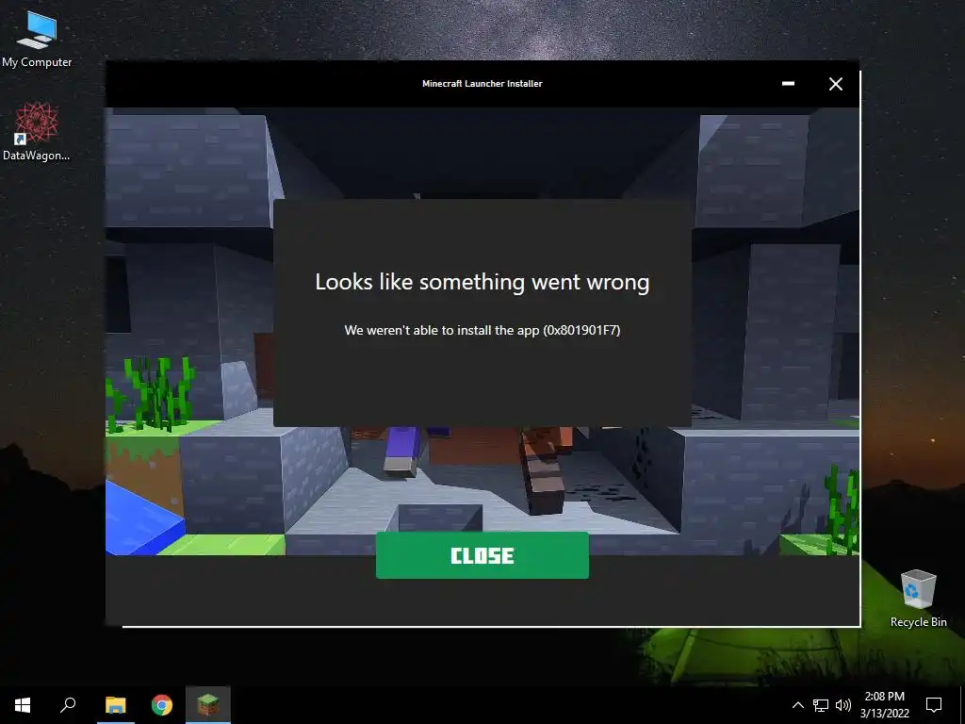Open My Computer desktop icon
The height and width of the screenshot is (724, 965).
37,40
